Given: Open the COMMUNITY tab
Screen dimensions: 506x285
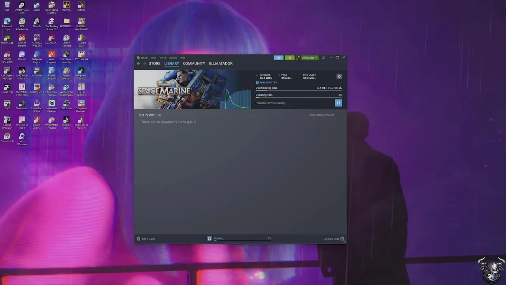Looking at the screenshot, I should coord(194,63).
